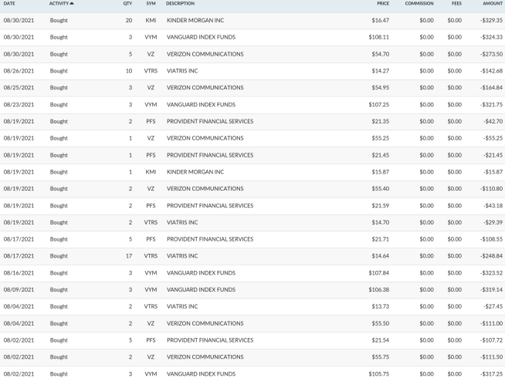
Task: Click KINDER MORGAN INC at $15.87
Action: coord(195,172)
